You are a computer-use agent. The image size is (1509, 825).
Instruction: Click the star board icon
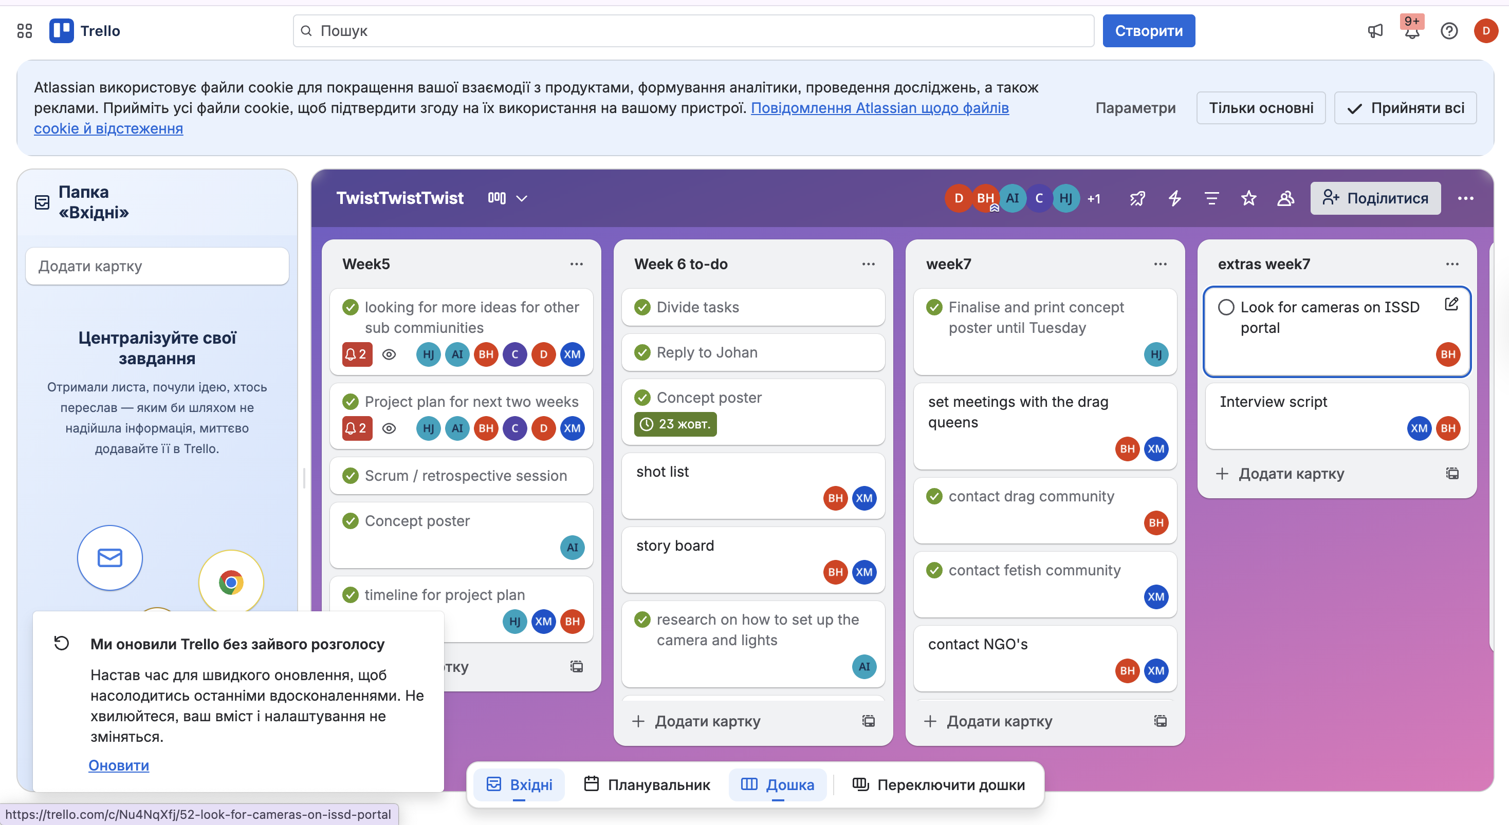pyautogui.click(x=1248, y=198)
